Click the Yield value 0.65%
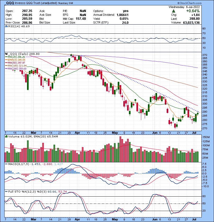214x222 pixels. (124, 19)
